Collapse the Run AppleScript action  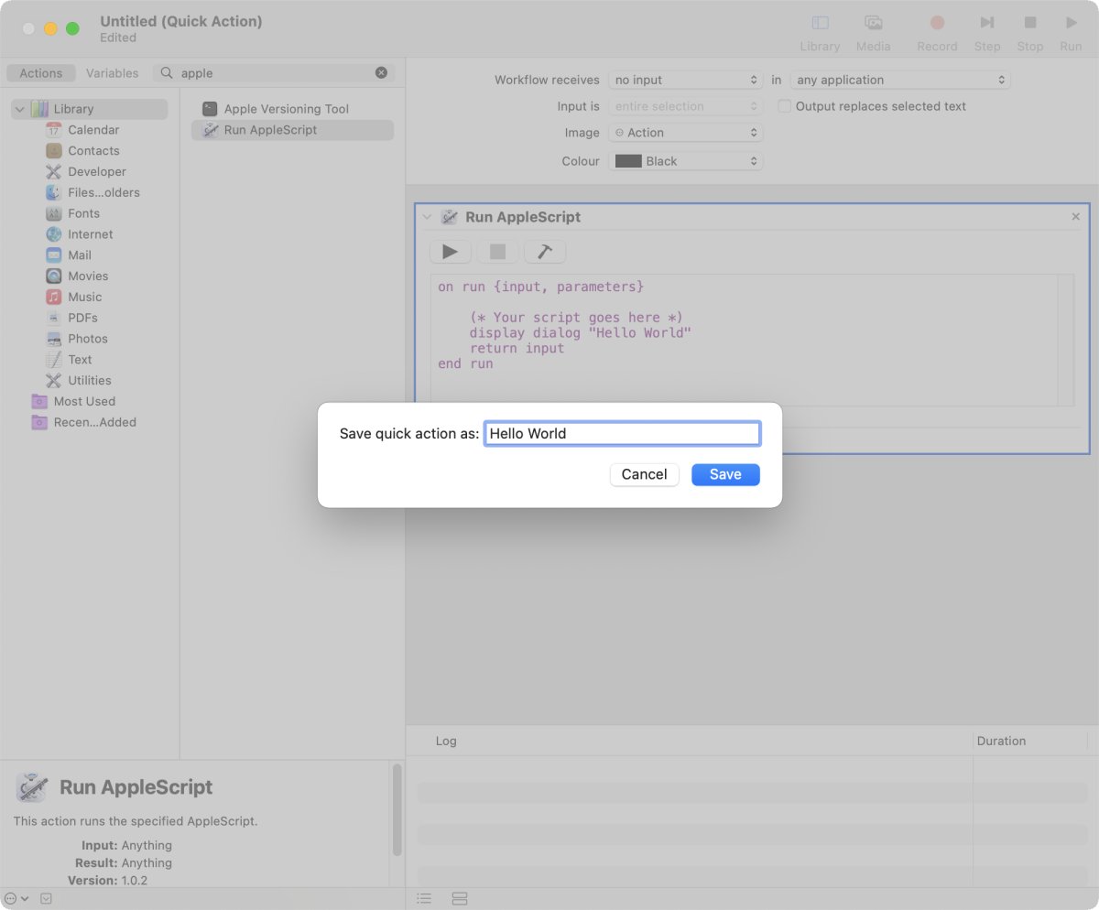[x=426, y=217]
